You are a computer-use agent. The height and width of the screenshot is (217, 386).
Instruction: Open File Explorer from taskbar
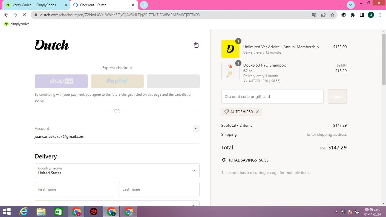[41, 212]
